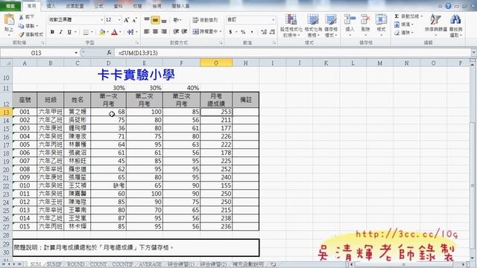This screenshot has height=268, width=477.
Task: Switch to the ROUND sheet tab
Action: (x=76, y=264)
